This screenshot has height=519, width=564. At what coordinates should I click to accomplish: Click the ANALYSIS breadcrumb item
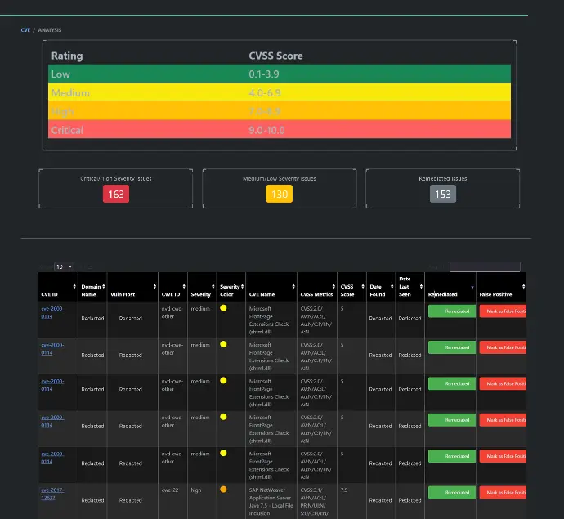click(x=50, y=30)
